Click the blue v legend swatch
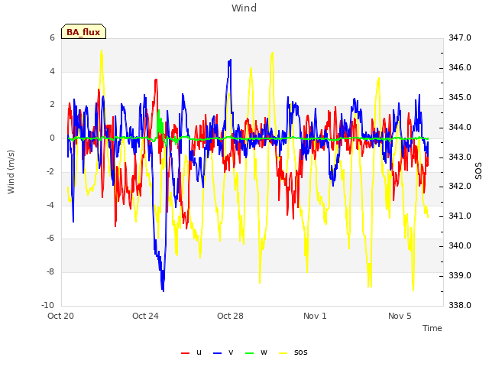 click(x=217, y=353)
